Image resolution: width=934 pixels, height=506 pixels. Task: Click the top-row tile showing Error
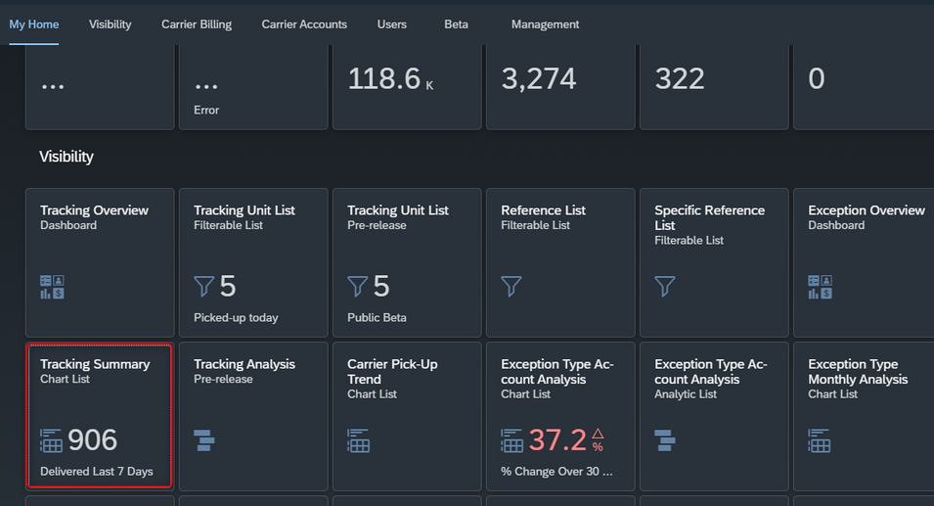tap(253, 87)
